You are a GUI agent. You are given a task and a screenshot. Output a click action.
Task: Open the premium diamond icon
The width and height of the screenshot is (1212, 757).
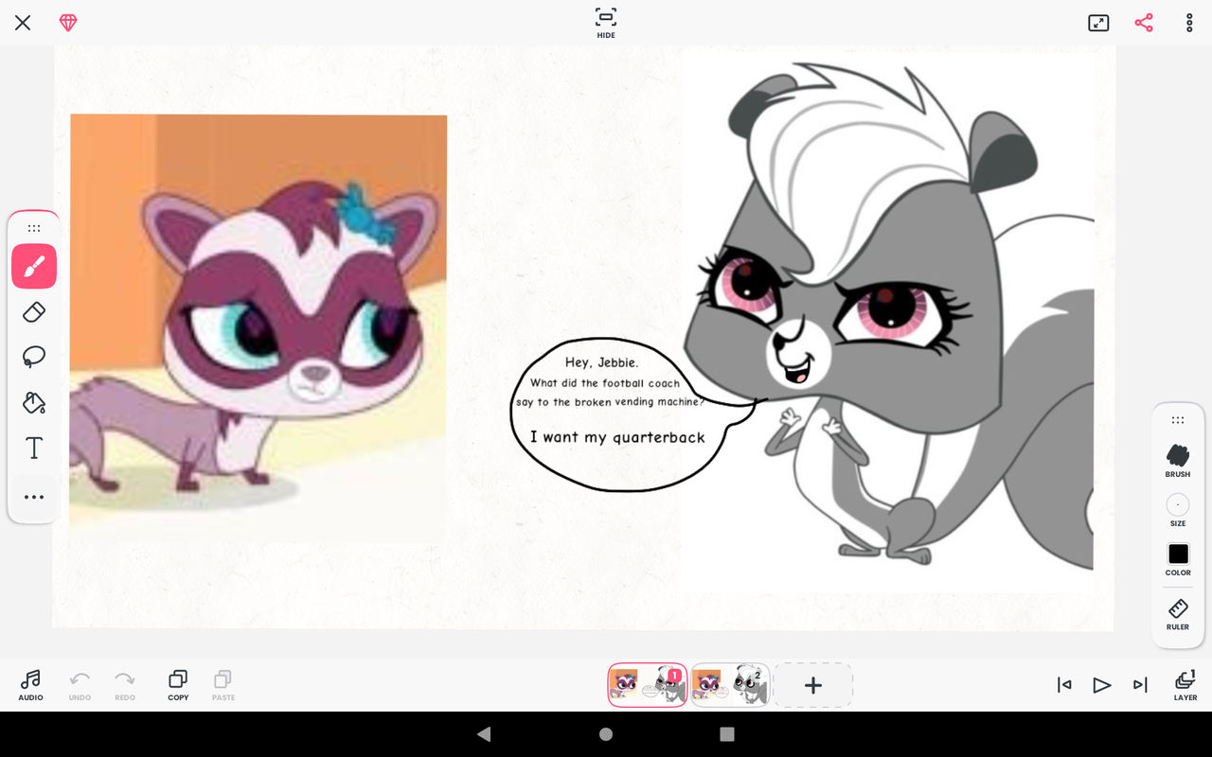click(x=68, y=23)
